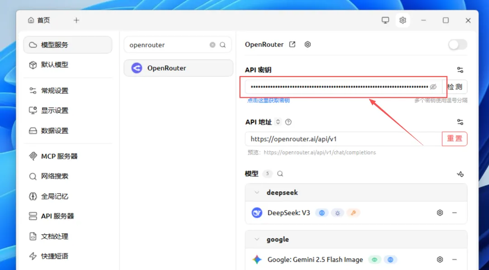
Task: Open API key list settings icon
Action: click(460, 70)
